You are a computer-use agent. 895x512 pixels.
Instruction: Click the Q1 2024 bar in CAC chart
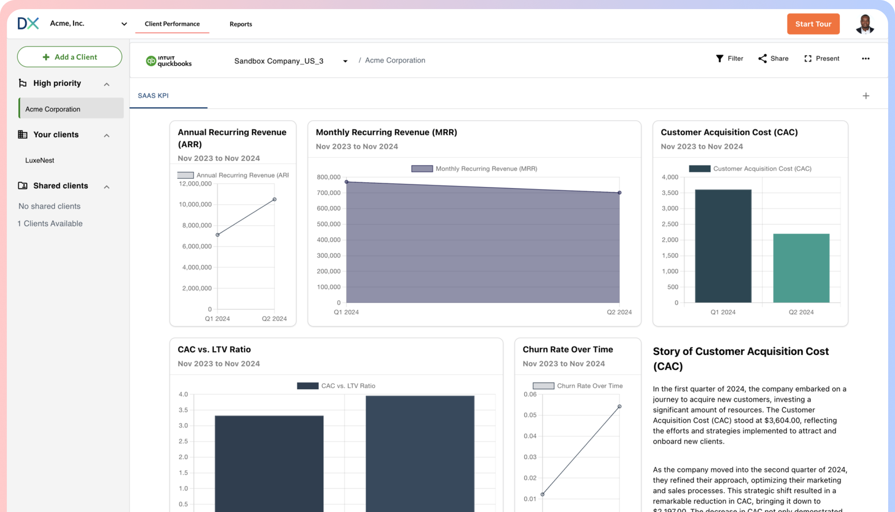pyautogui.click(x=723, y=246)
